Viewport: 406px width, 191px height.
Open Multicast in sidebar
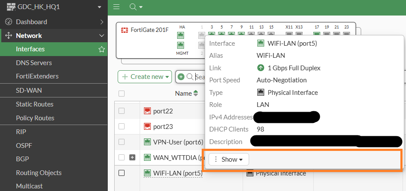(x=29, y=186)
